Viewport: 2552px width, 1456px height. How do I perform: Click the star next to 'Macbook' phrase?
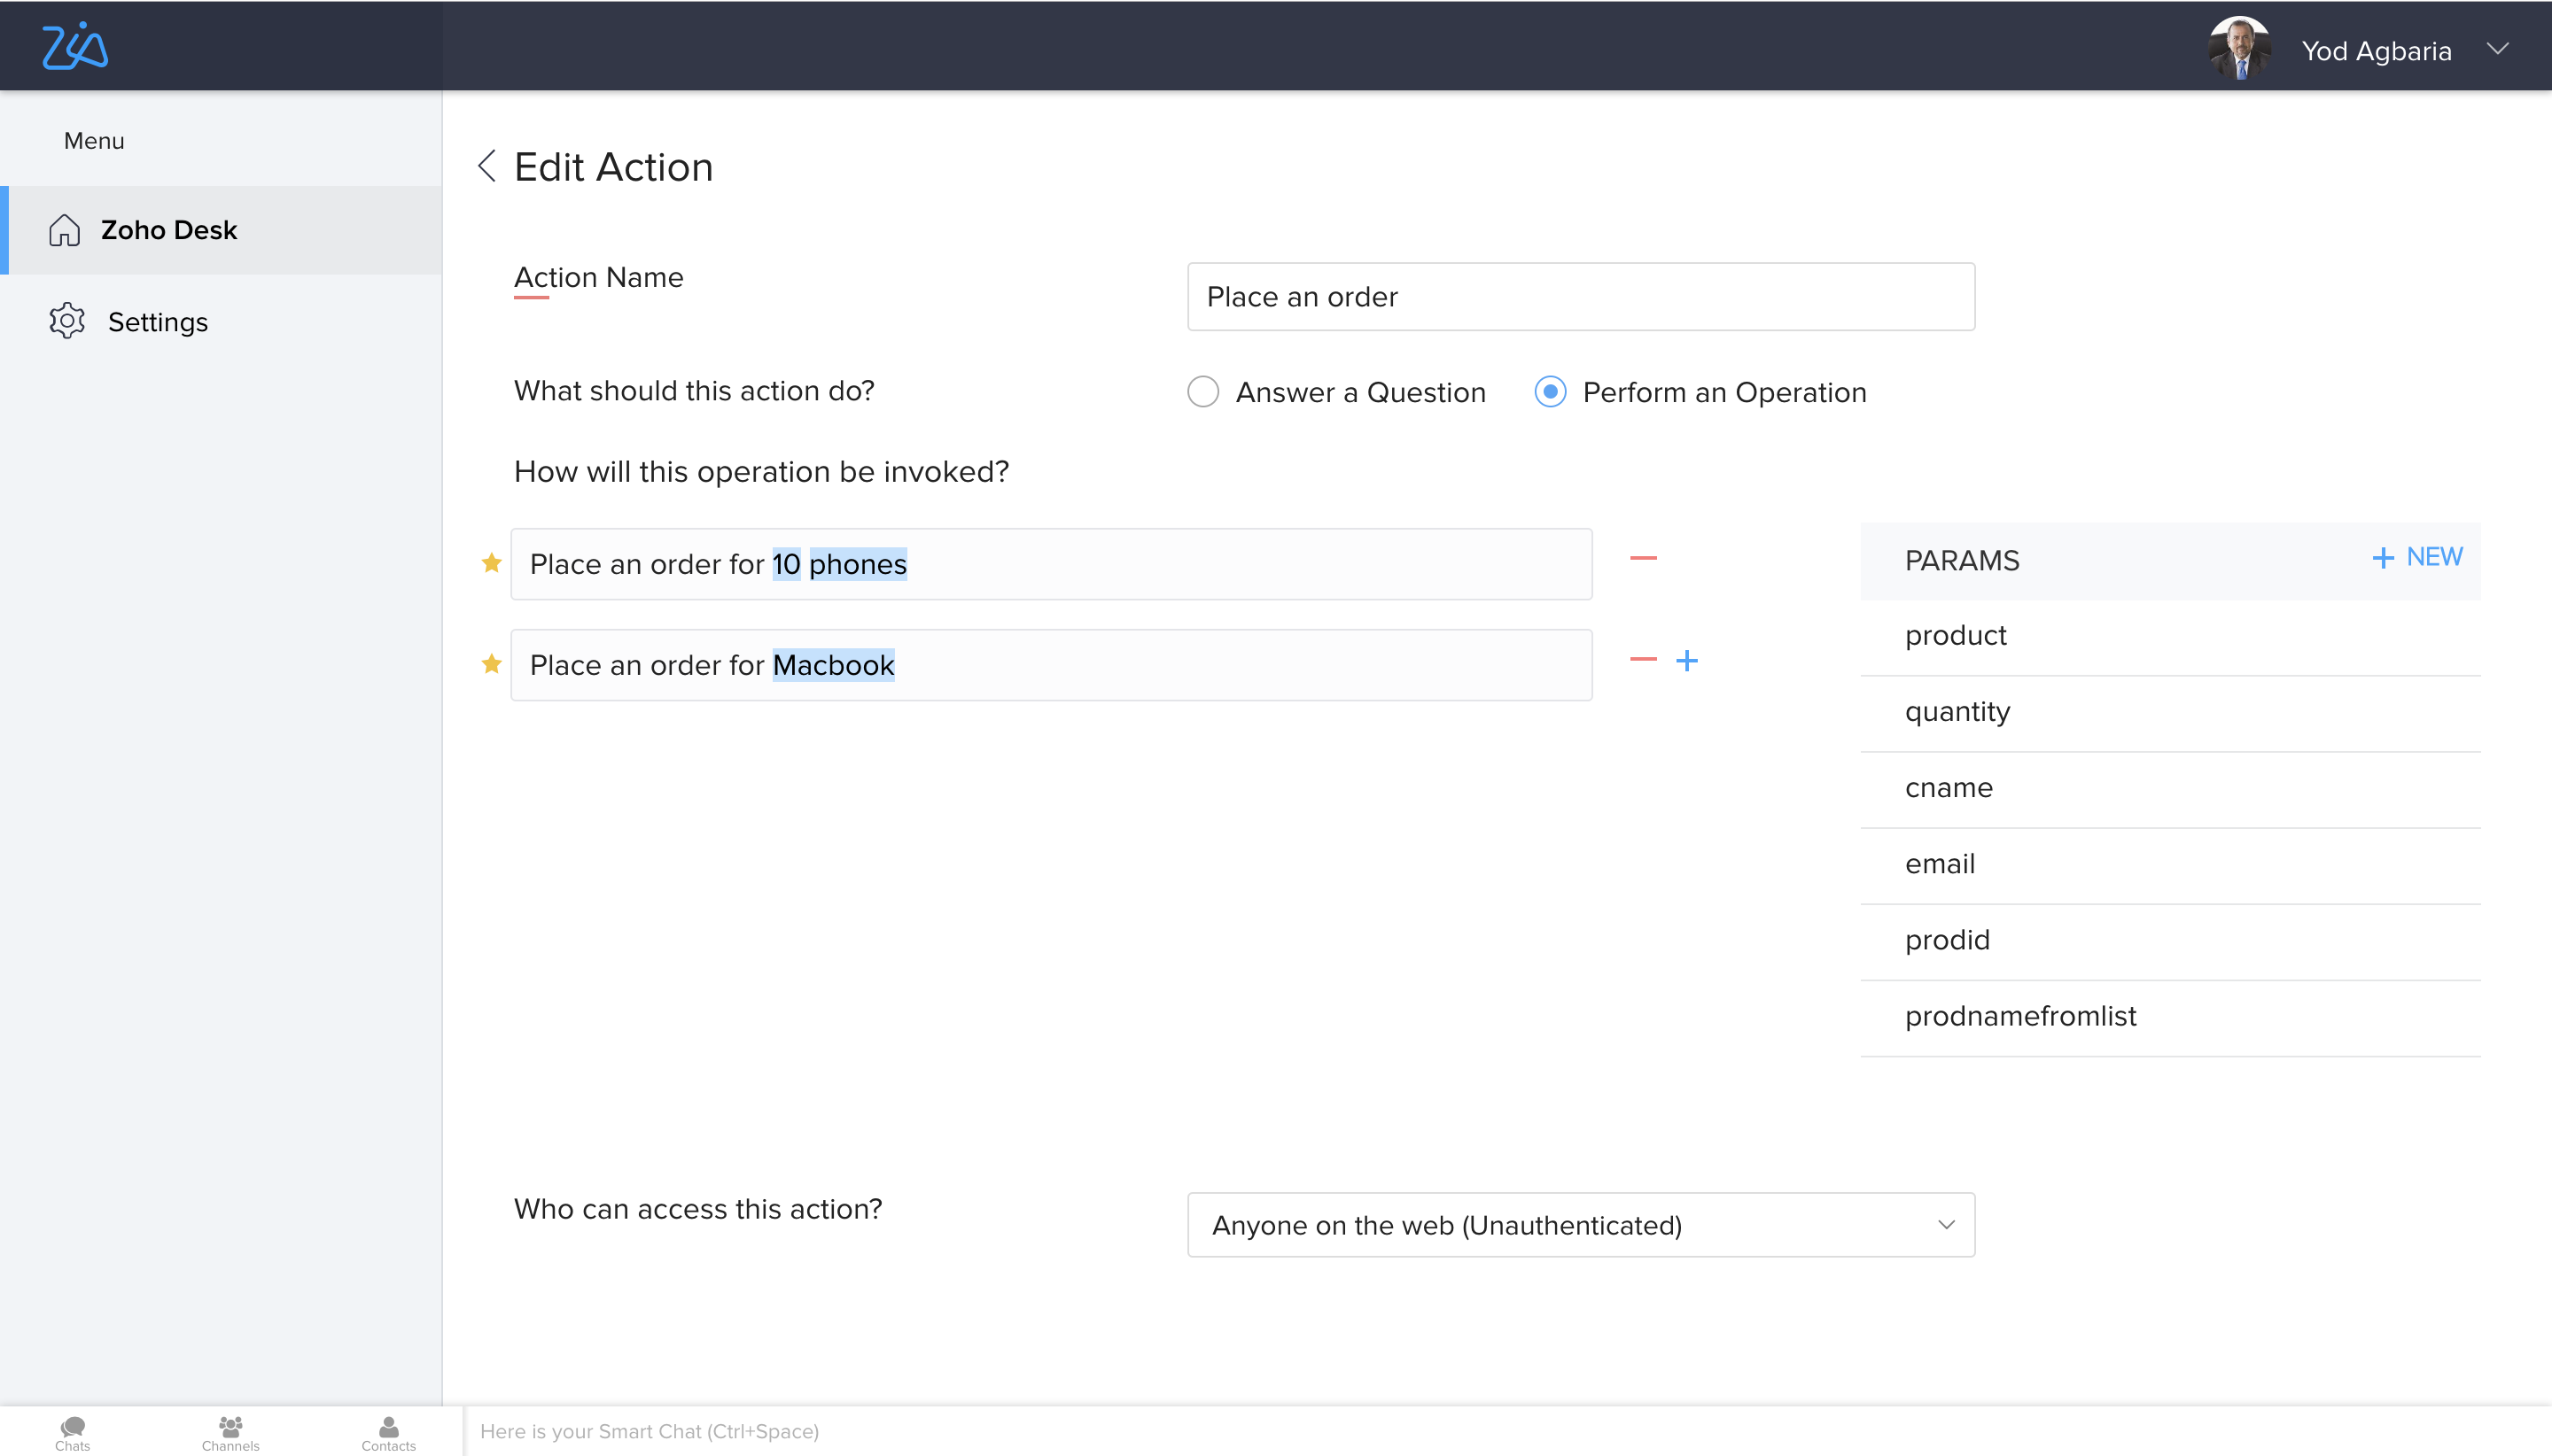[491, 664]
